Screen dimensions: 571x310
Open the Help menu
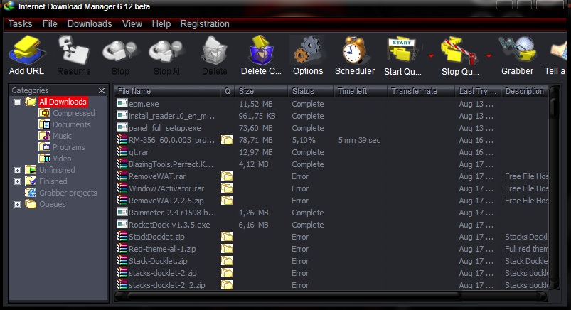coord(161,23)
